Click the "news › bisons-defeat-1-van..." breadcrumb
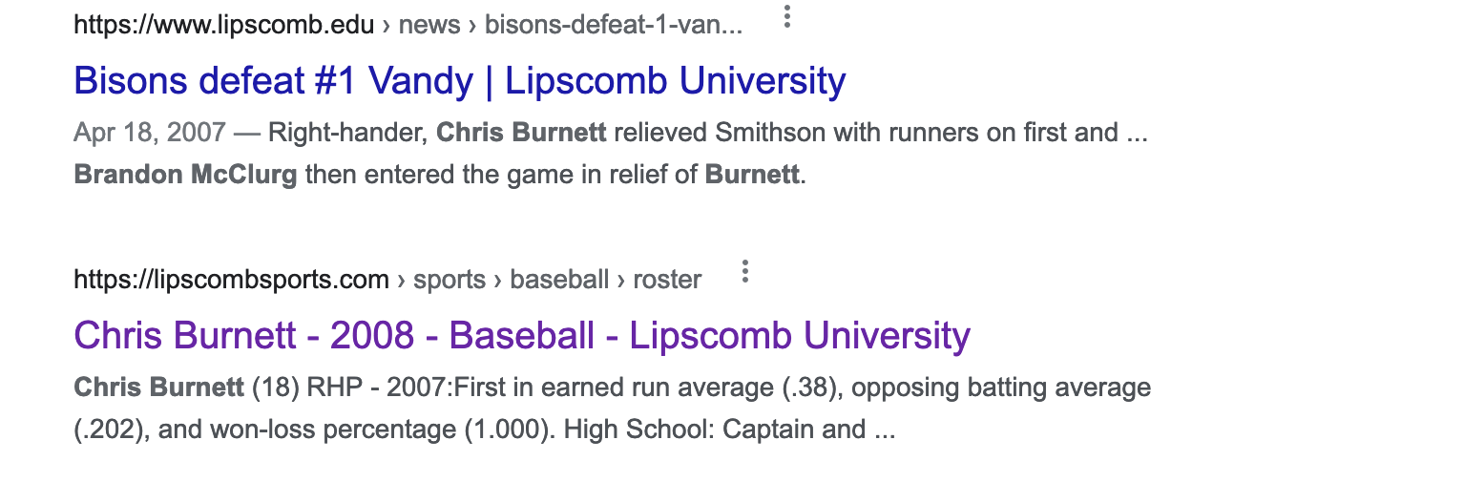Screen dimensions: 1464x482 [x=570, y=24]
